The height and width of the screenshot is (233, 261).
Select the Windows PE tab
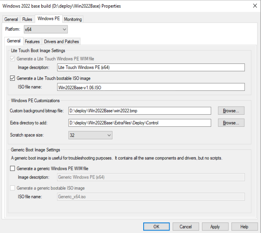tap(49, 19)
